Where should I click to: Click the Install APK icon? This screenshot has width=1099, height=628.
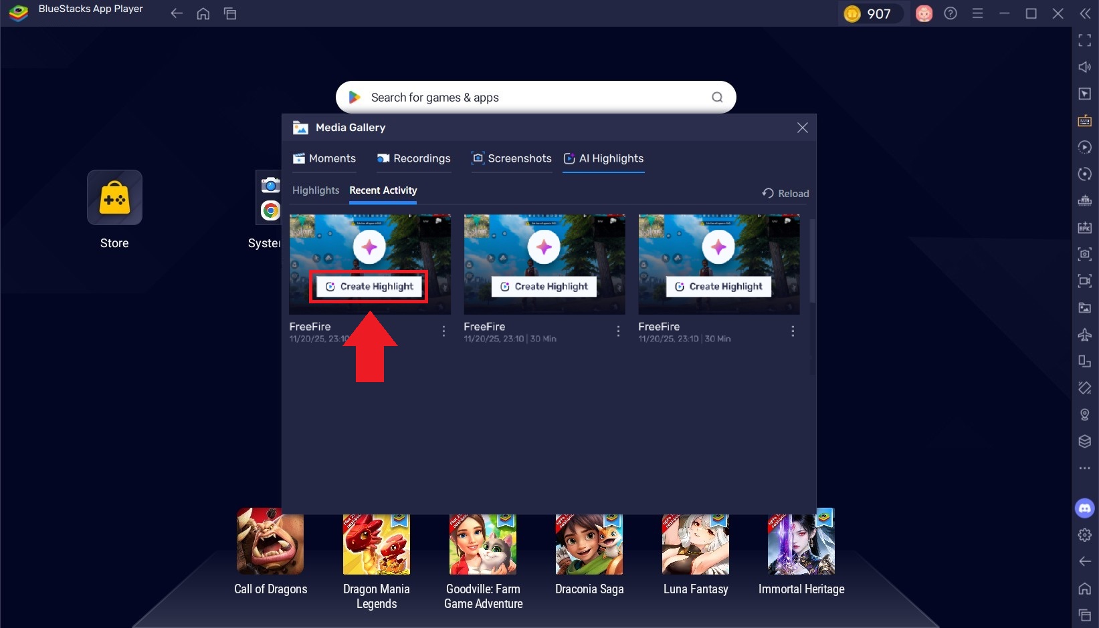[x=1084, y=227]
